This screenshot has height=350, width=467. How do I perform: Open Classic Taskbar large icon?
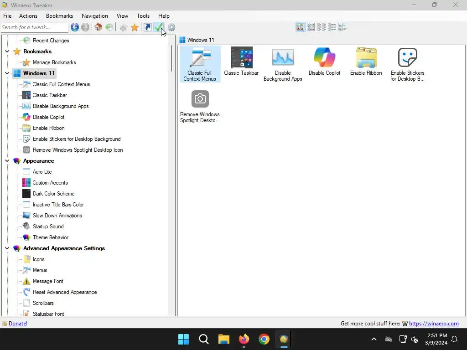(x=241, y=62)
